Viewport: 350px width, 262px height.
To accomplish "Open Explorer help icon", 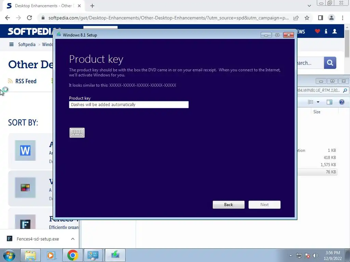I will 342,102.
